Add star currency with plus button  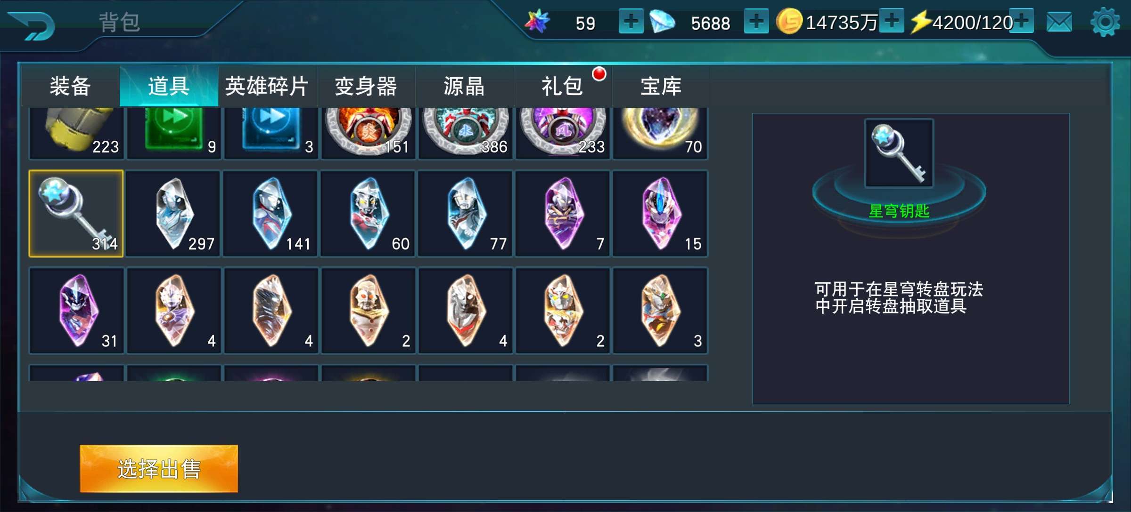click(631, 22)
